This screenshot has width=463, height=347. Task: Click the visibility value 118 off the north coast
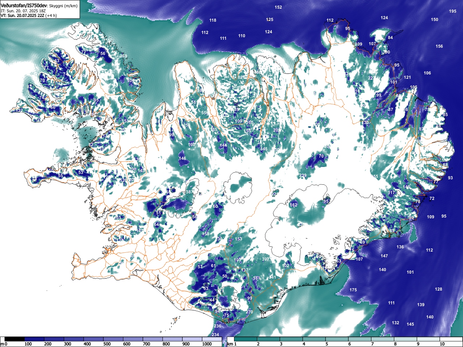click(213, 20)
